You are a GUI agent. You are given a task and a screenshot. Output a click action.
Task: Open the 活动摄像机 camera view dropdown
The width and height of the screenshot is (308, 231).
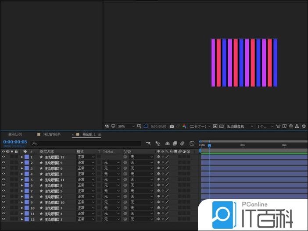240,126
